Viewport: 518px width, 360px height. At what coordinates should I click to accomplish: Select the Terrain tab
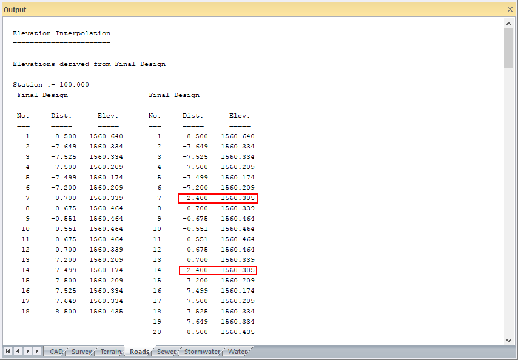click(x=110, y=352)
